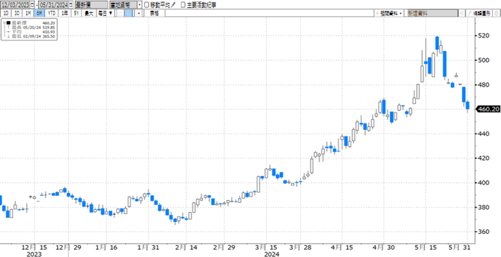Select the 1年 time range tab

click(65, 13)
